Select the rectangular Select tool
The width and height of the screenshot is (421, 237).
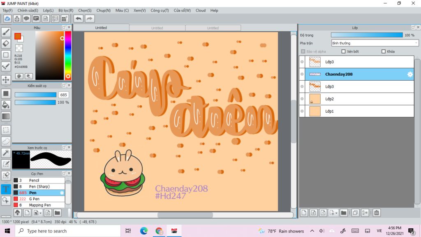(6, 130)
